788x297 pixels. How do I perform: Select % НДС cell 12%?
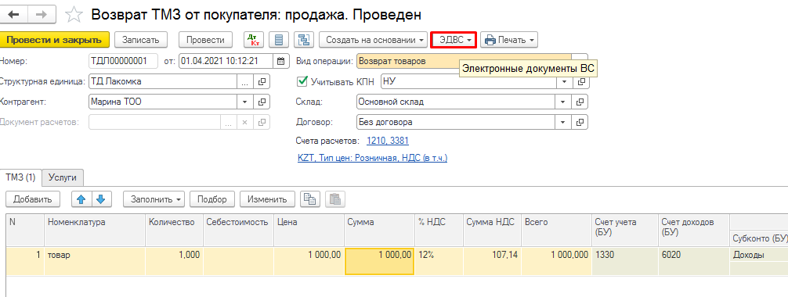[x=438, y=261]
